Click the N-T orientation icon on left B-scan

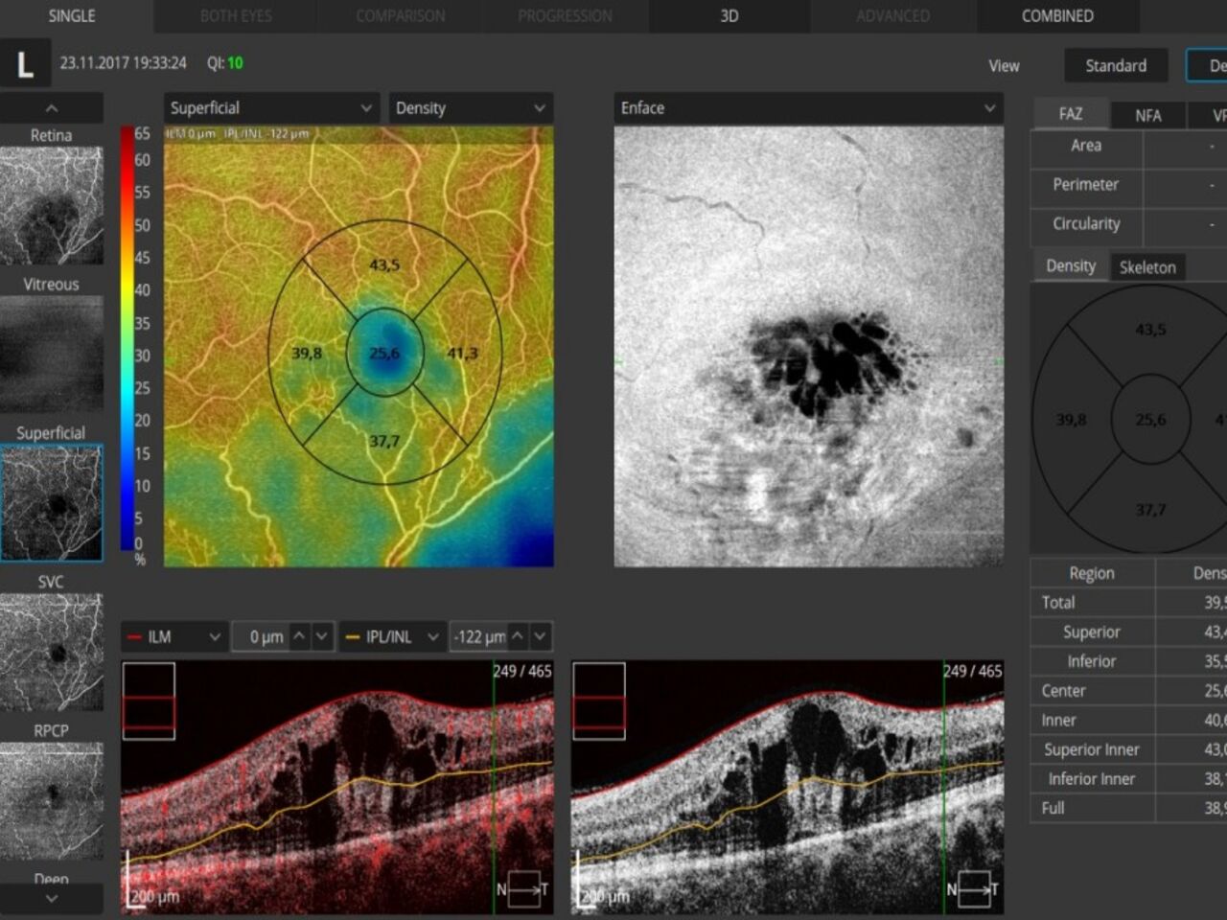pyautogui.click(x=523, y=889)
